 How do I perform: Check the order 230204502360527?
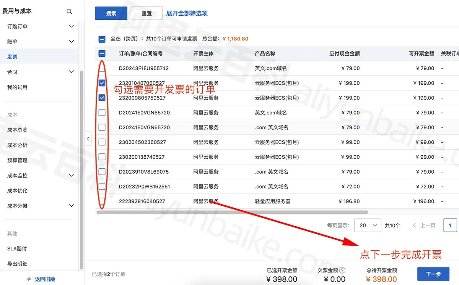pos(102,142)
